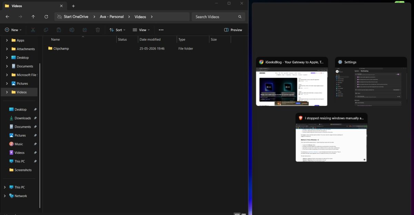Image resolution: width=414 pixels, height=215 pixels.
Task: Click the Cut scissors icon
Action: click(33, 30)
